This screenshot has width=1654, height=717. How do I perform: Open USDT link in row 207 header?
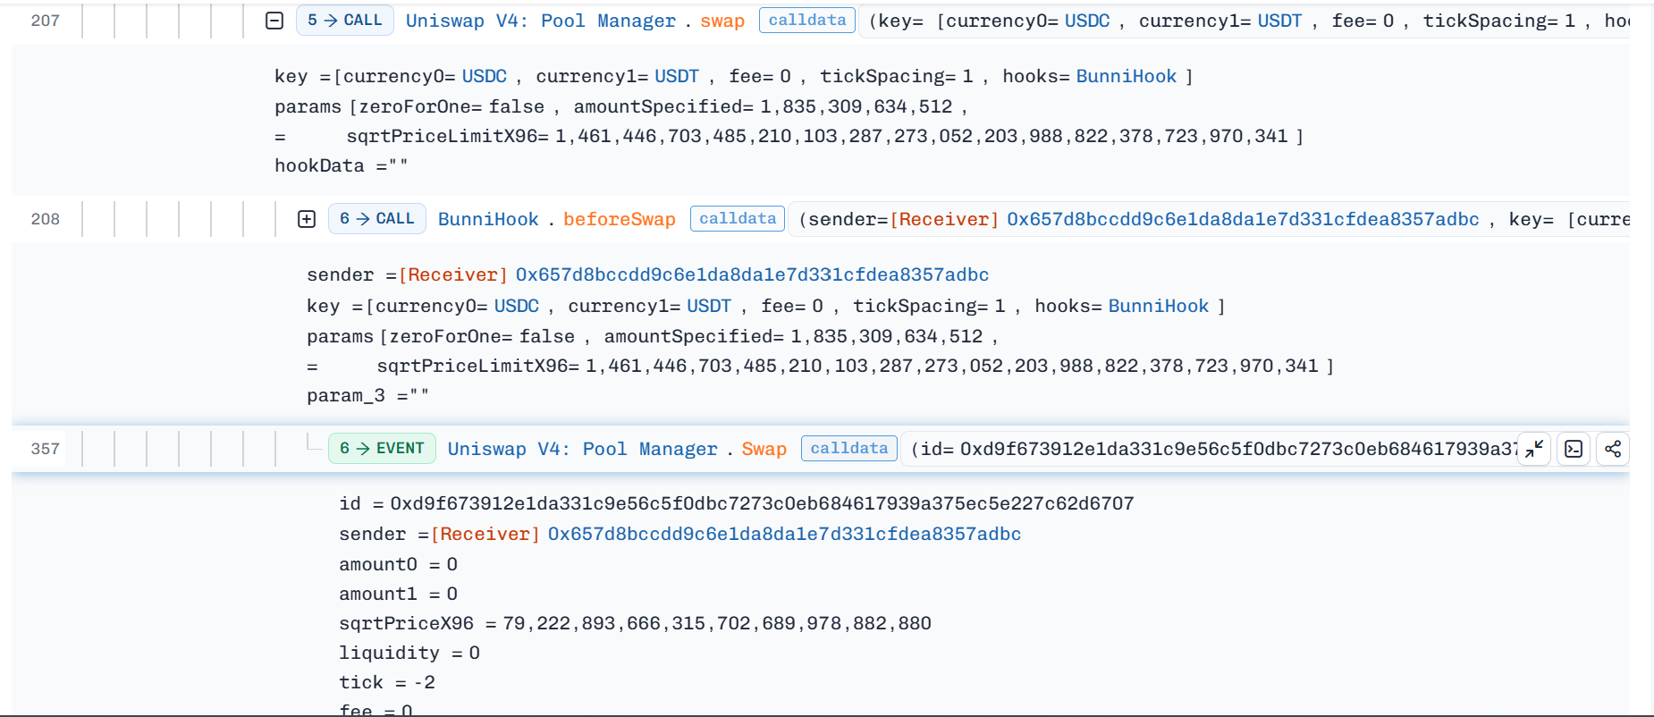pos(1279,21)
